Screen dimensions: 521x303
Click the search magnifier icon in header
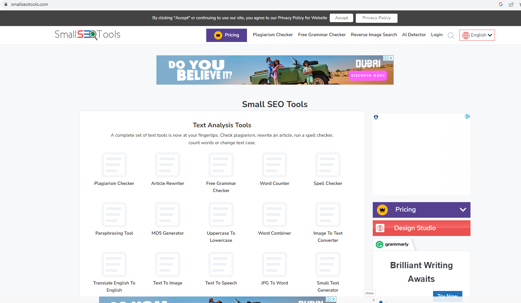(451, 35)
